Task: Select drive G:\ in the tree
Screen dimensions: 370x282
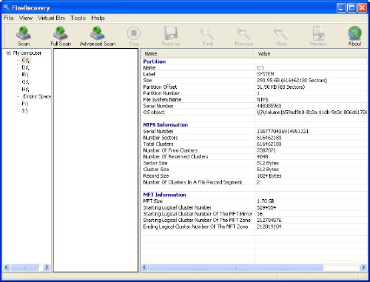Action: [25, 81]
